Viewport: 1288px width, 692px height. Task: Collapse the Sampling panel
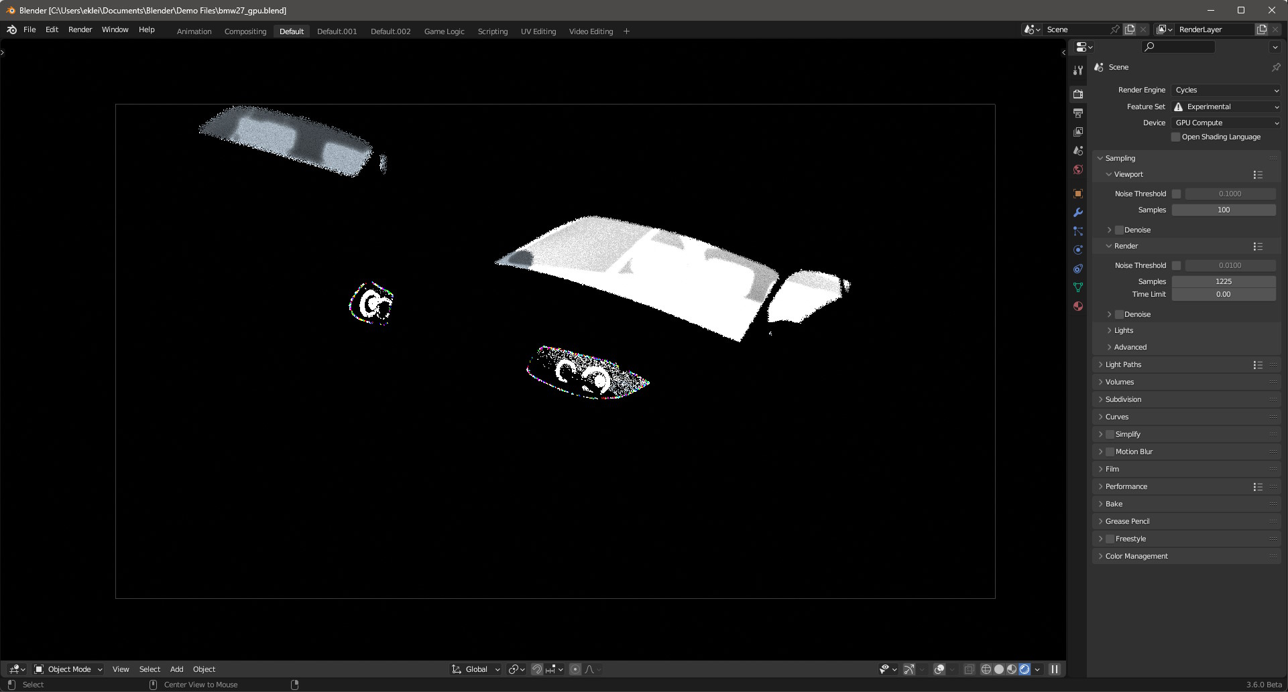coord(1119,158)
